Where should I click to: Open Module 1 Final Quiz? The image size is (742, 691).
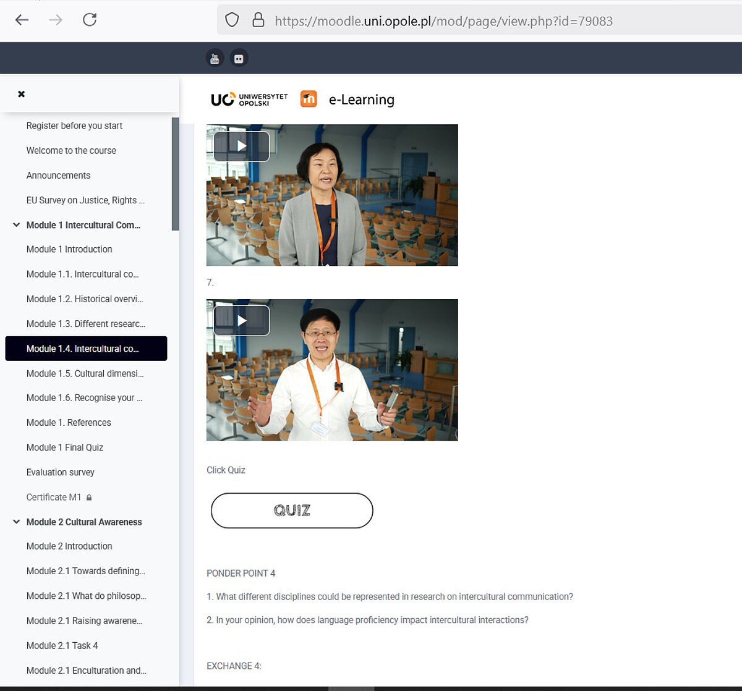65,447
